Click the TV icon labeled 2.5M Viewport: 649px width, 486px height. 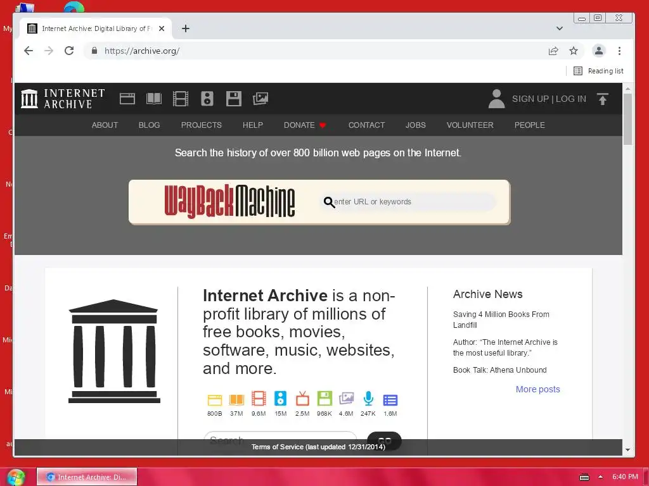click(302, 399)
